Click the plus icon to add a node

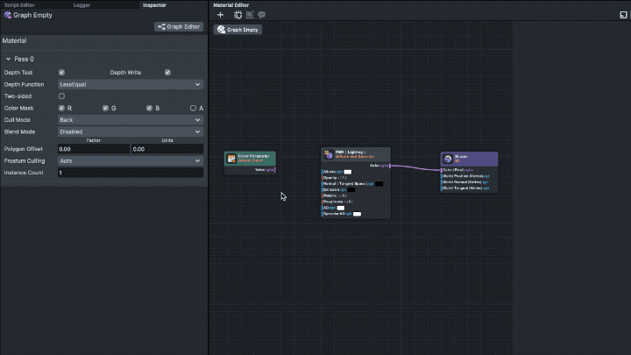pos(221,15)
